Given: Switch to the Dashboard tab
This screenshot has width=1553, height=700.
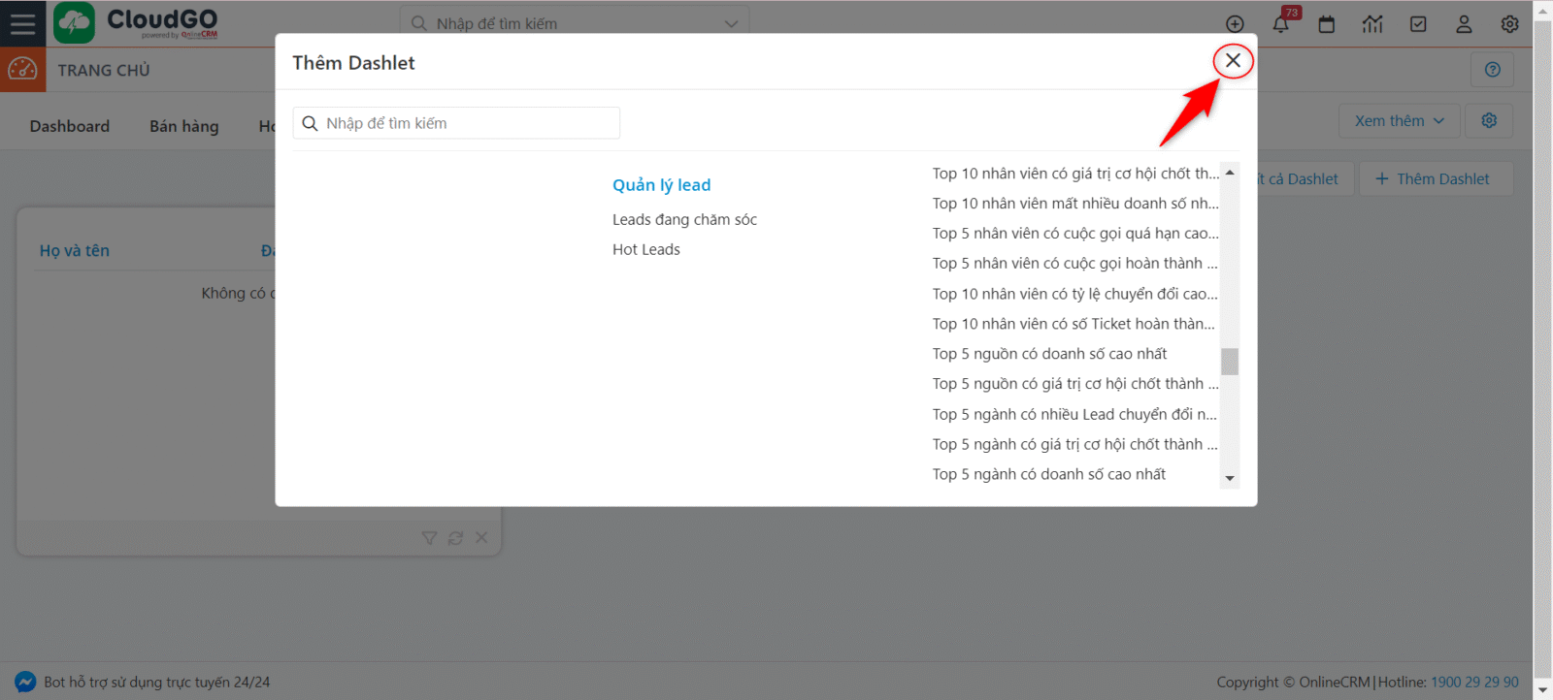Looking at the screenshot, I should (x=70, y=126).
